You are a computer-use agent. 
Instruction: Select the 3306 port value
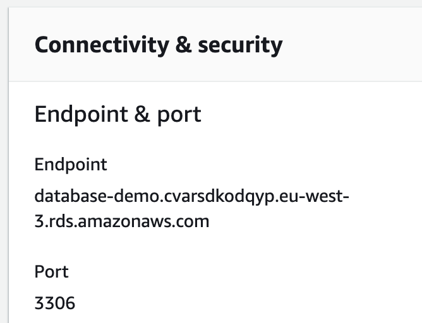(x=54, y=303)
